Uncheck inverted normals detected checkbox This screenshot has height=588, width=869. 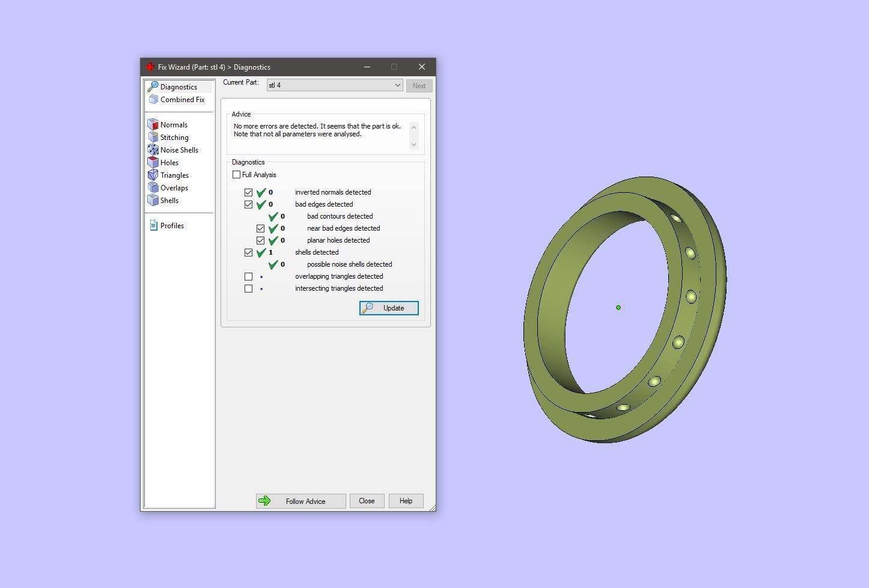248,192
